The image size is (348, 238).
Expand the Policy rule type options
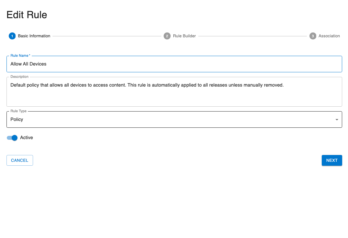coord(336,119)
